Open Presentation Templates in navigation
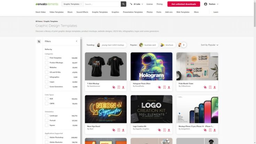The height and width of the screenshot is (144, 256). click(133, 12)
